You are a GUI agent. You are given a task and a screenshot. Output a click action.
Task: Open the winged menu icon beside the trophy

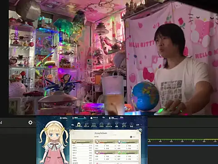pyautogui.click(x=124, y=125)
